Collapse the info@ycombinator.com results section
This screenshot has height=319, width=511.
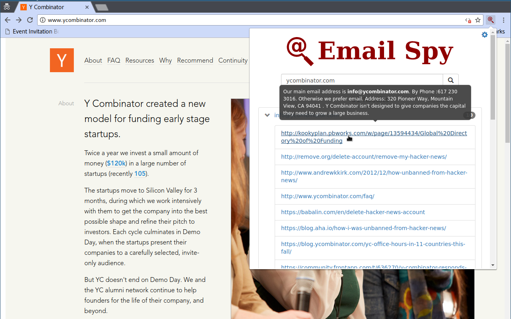(x=267, y=115)
